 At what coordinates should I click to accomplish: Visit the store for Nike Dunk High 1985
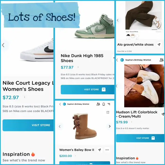click(88, 89)
